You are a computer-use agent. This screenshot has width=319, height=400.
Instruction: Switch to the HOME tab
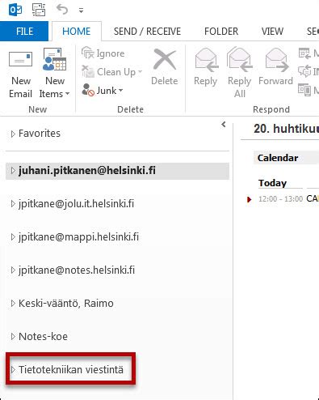pyautogui.click(x=77, y=32)
